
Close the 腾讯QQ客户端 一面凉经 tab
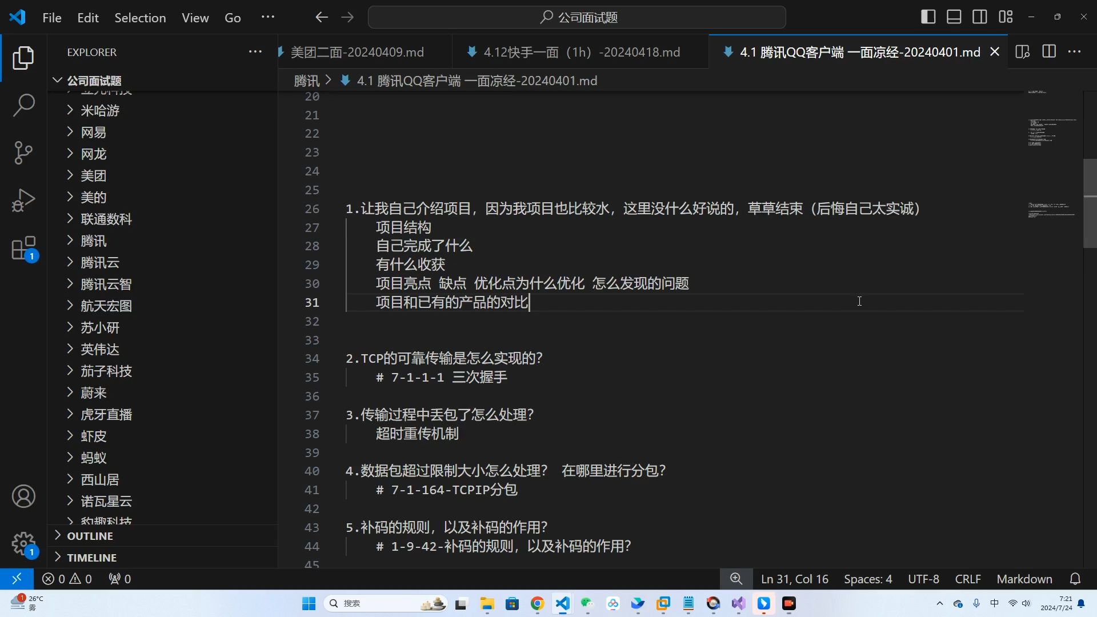pyautogui.click(x=995, y=52)
